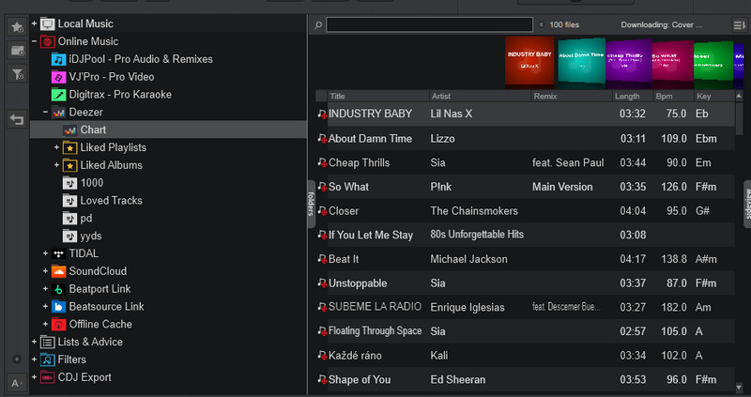Expand the Local Music tree node
751x397 pixels.
pyautogui.click(x=34, y=23)
